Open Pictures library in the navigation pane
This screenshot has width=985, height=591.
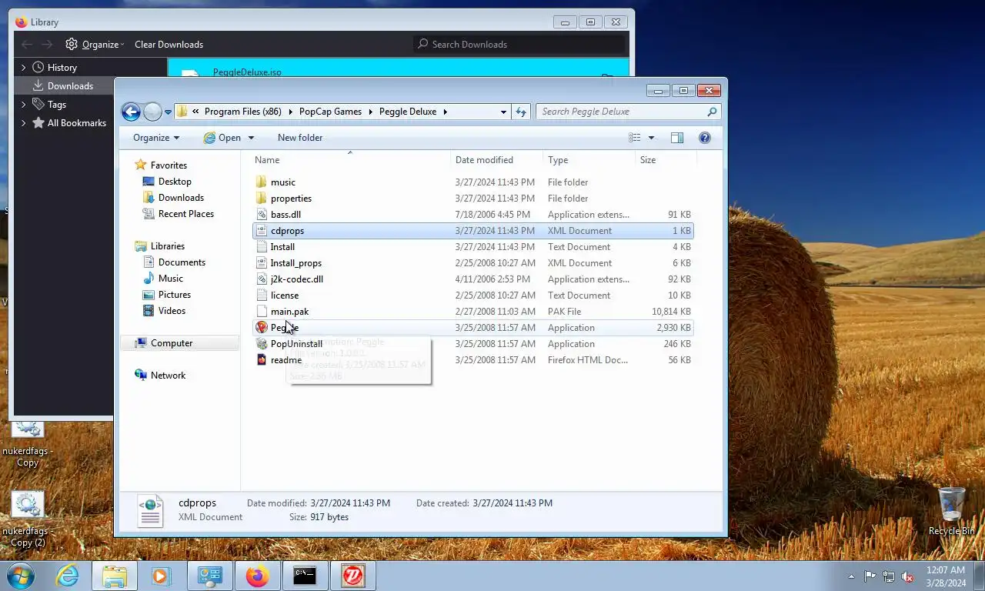tap(174, 295)
